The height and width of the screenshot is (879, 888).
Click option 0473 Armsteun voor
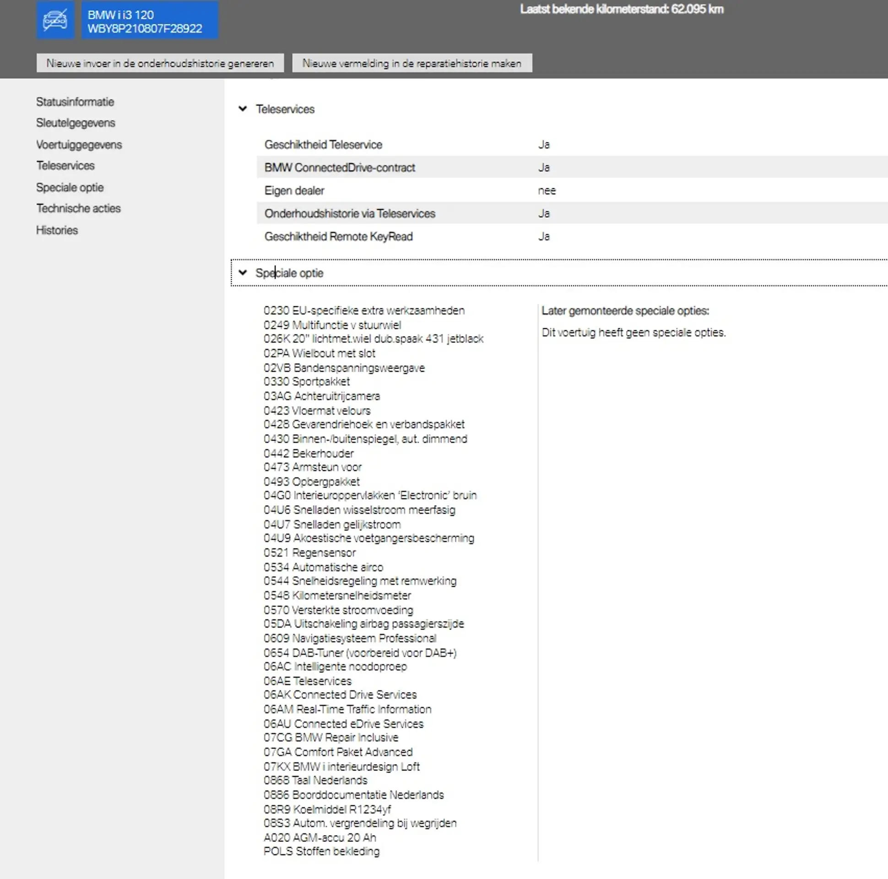(x=313, y=467)
